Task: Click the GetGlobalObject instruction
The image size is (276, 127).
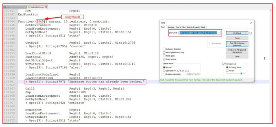Action: point(39,60)
